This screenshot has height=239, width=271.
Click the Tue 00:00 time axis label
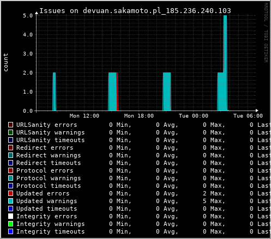(194, 116)
